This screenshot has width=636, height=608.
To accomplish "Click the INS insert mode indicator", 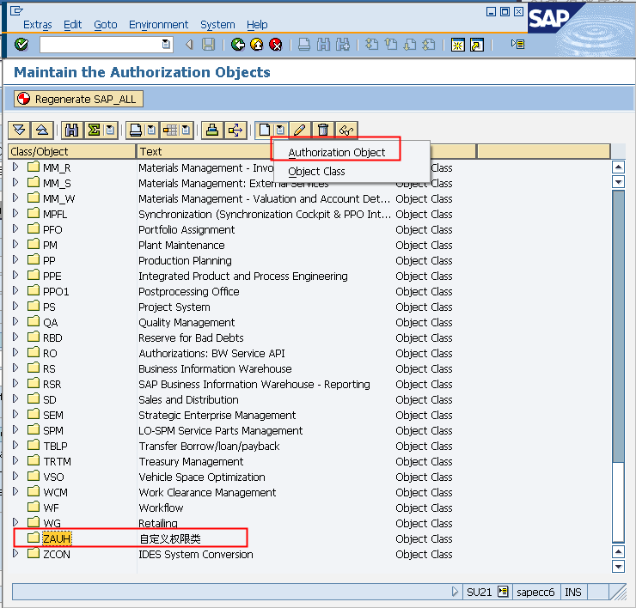I will click(572, 593).
